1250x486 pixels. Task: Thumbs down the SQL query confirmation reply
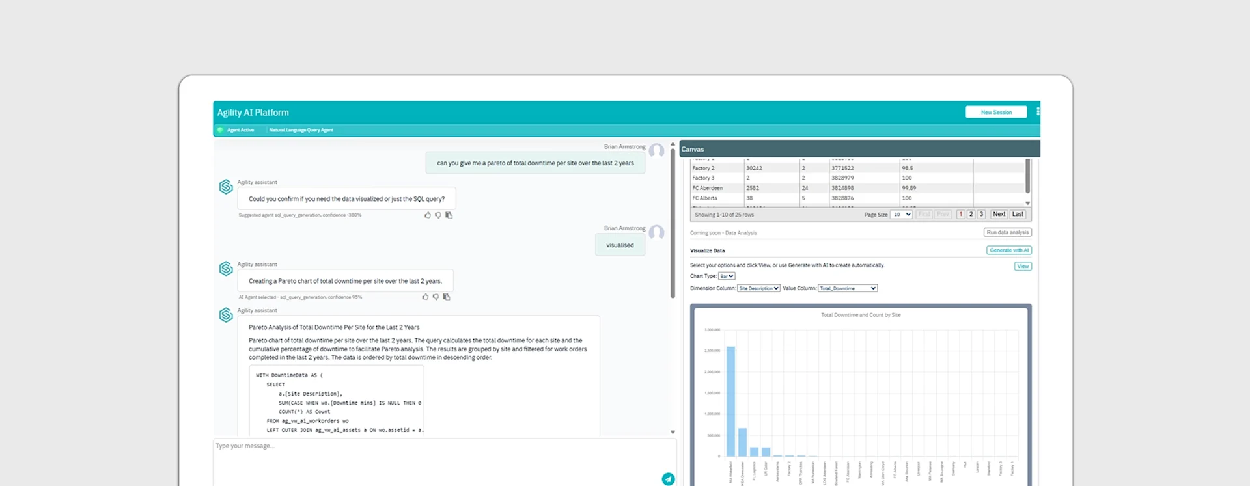pos(438,215)
